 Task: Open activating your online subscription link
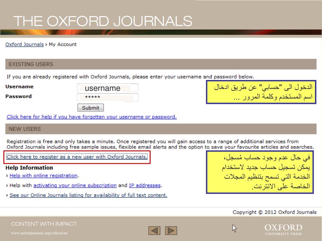[75, 185]
